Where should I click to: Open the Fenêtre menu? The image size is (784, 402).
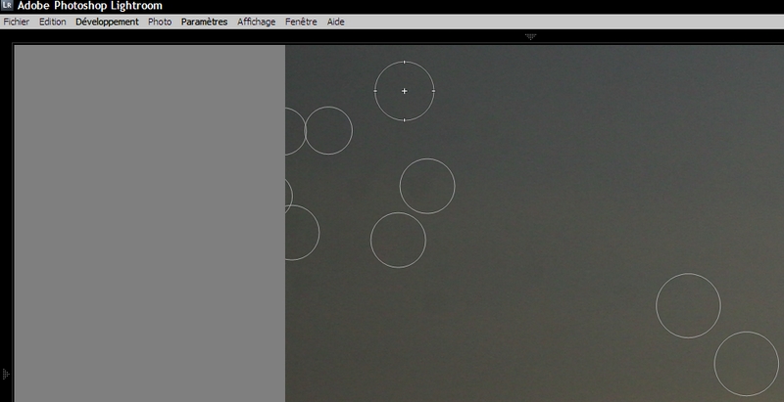[x=301, y=22]
